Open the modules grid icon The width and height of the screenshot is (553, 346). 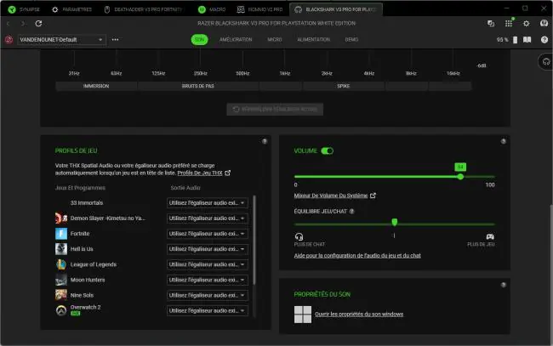[508, 23]
